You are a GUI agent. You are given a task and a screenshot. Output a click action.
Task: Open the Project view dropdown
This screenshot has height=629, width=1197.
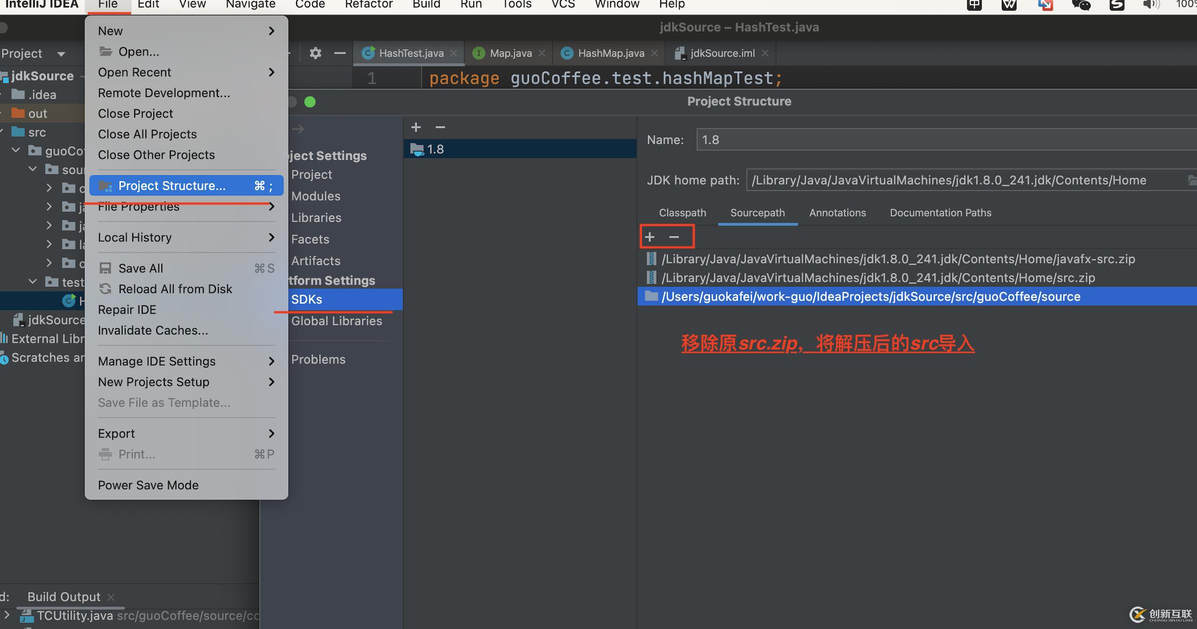coord(61,54)
